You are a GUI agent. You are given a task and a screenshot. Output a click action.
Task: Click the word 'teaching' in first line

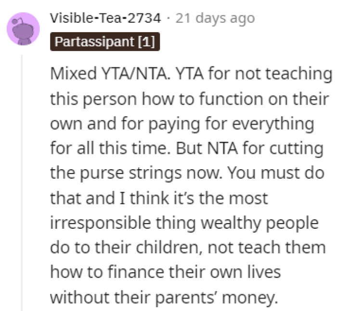coord(299,74)
